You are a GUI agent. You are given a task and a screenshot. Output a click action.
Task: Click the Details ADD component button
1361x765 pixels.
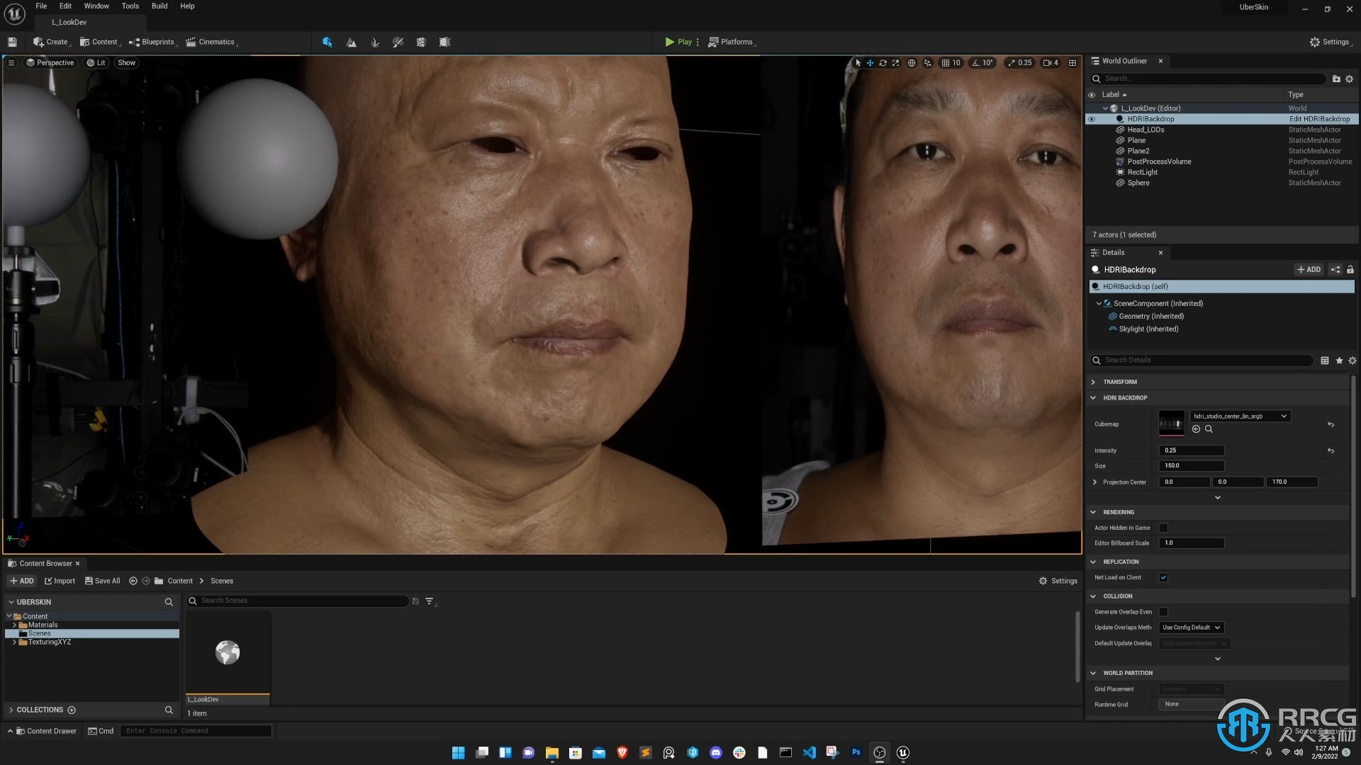pos(1309,270)
